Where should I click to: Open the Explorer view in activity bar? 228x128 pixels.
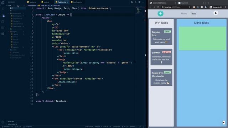[3, 3]
